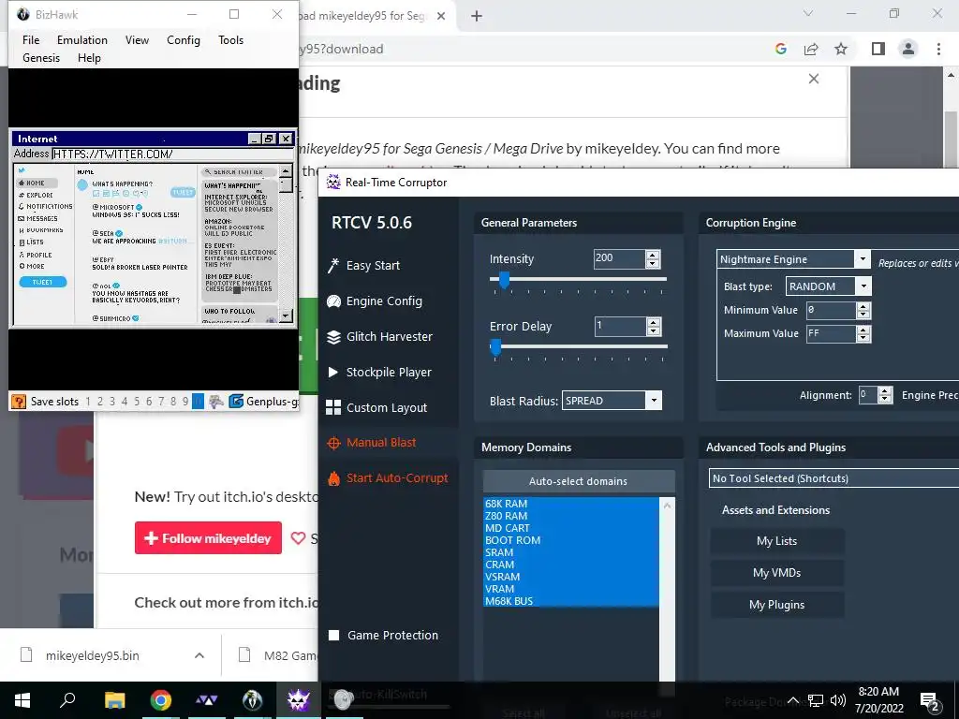Click the Error Delay slider handle
959x719 pixels.
tap(496, 348)
